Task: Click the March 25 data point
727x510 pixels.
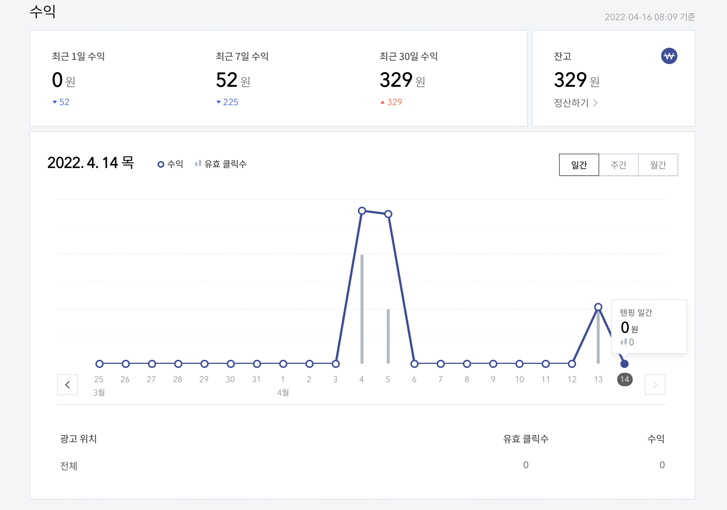Action: [99, 364]
